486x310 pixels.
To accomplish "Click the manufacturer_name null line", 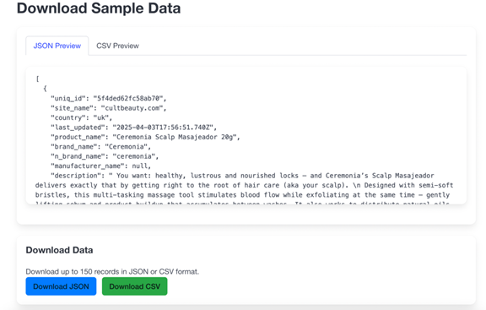I will point(100,166).
